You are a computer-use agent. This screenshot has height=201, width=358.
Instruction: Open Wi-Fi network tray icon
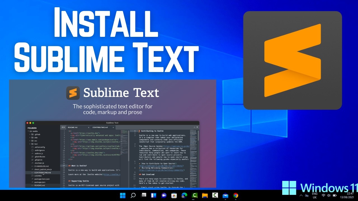point(324,195)
